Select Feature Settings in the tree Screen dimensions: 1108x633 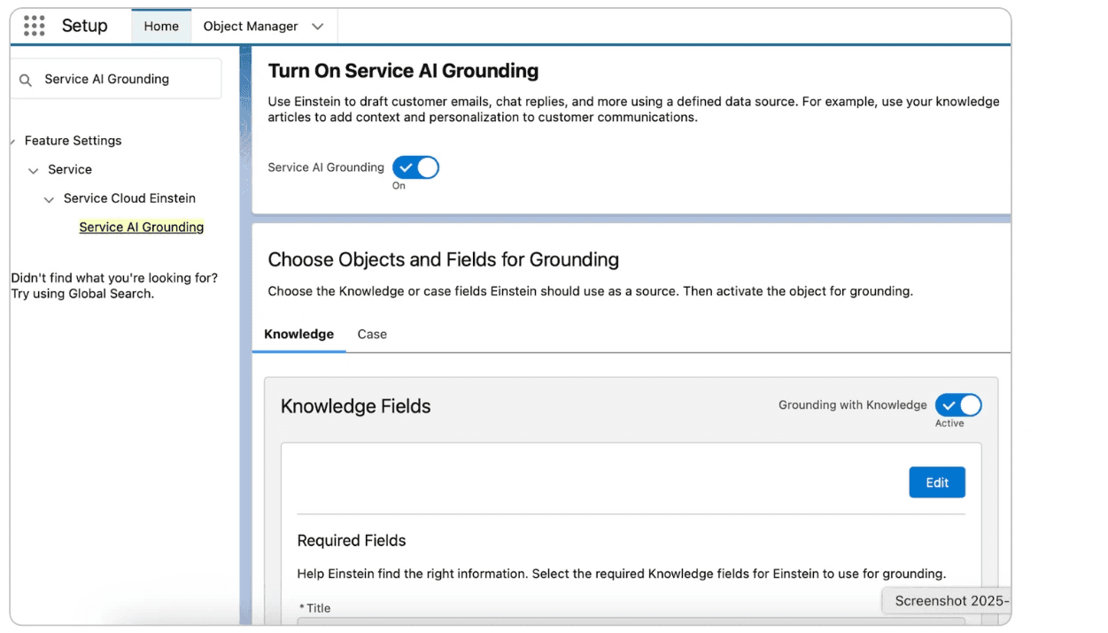(x=73, y=141)
